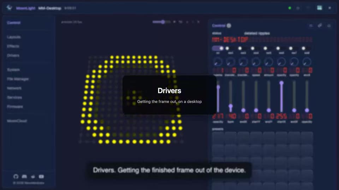Open File Manager in the sidebar

click(18, 79)
